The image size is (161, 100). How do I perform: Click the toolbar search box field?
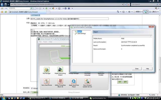pos(19,8)
